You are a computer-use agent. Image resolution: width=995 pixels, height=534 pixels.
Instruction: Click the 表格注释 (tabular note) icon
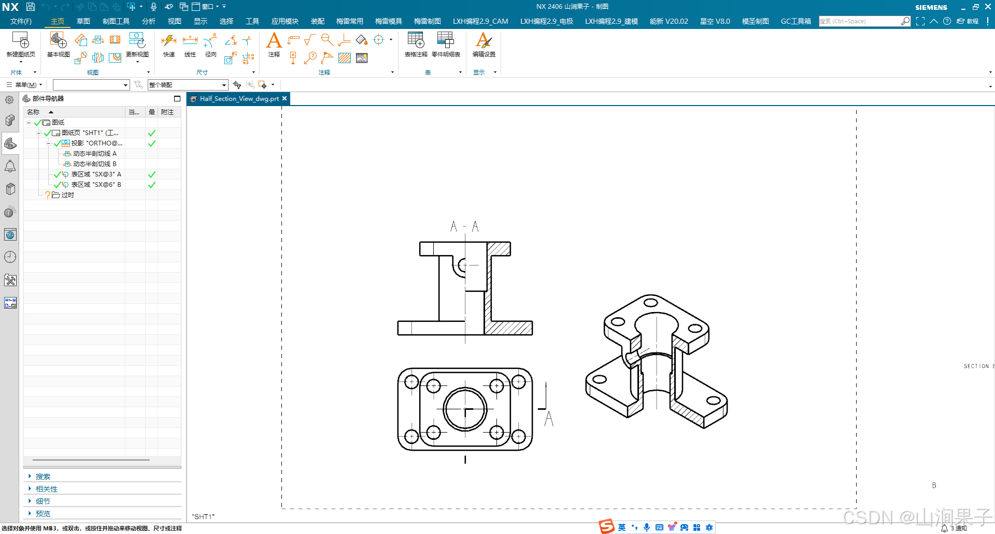(416, 40)
